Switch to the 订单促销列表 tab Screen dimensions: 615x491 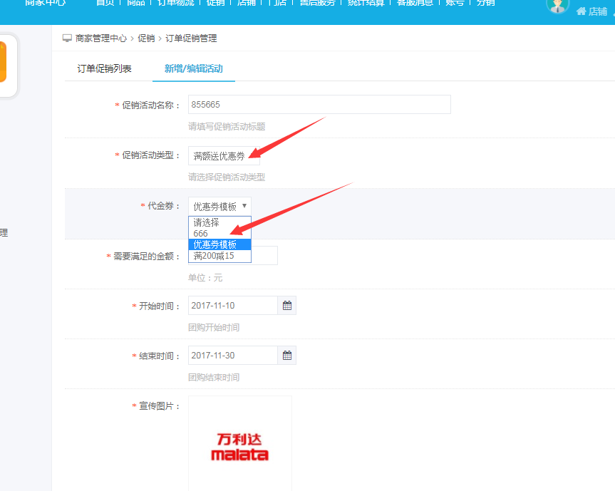click(105, 69)
